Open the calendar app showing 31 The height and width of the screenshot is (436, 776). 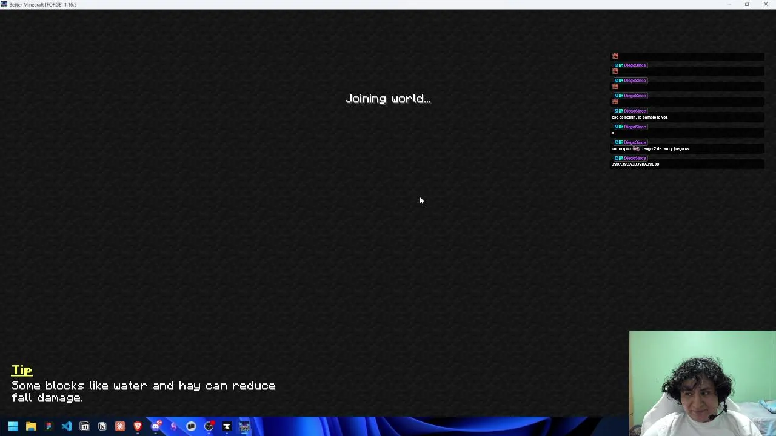click(x=84, y=426)
